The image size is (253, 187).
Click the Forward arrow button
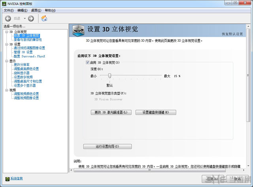point(31,19)
